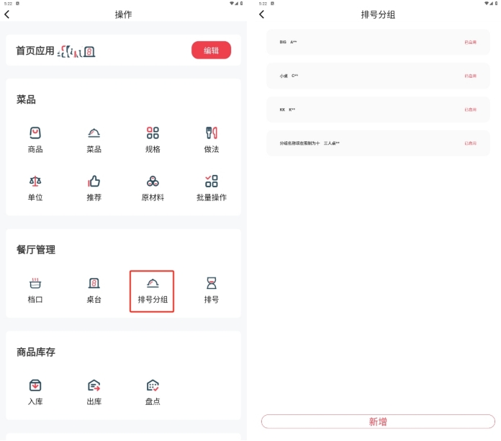Open 盘点 (Inventory check) icon
Screen dimensions: 501x441
click(x=153, y=386)
